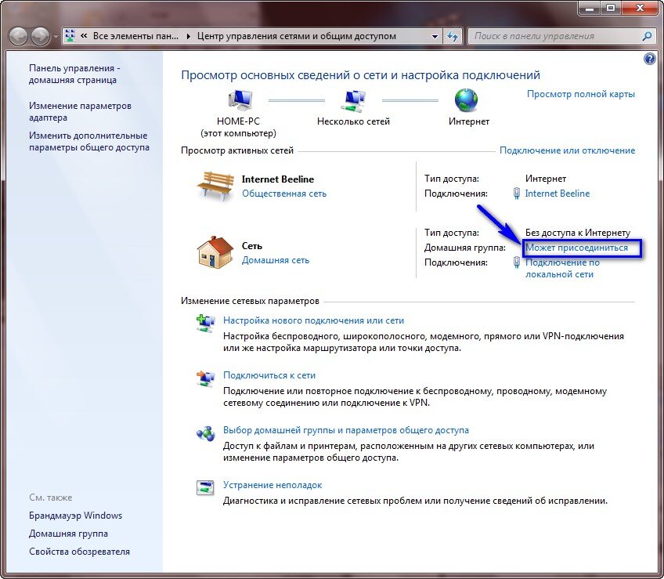Click the Интернет globe icon
The image size is (664, 579).
466,100
